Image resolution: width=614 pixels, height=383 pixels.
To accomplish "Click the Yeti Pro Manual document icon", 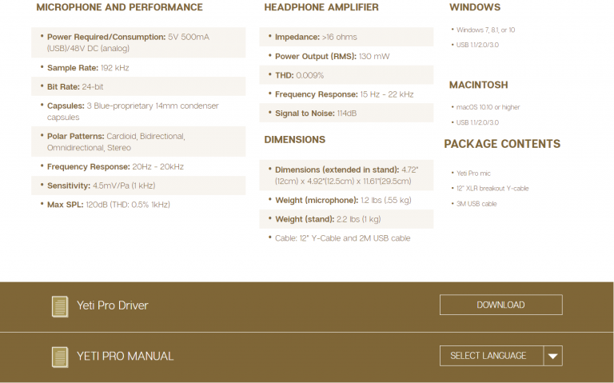I will (59, 356).
